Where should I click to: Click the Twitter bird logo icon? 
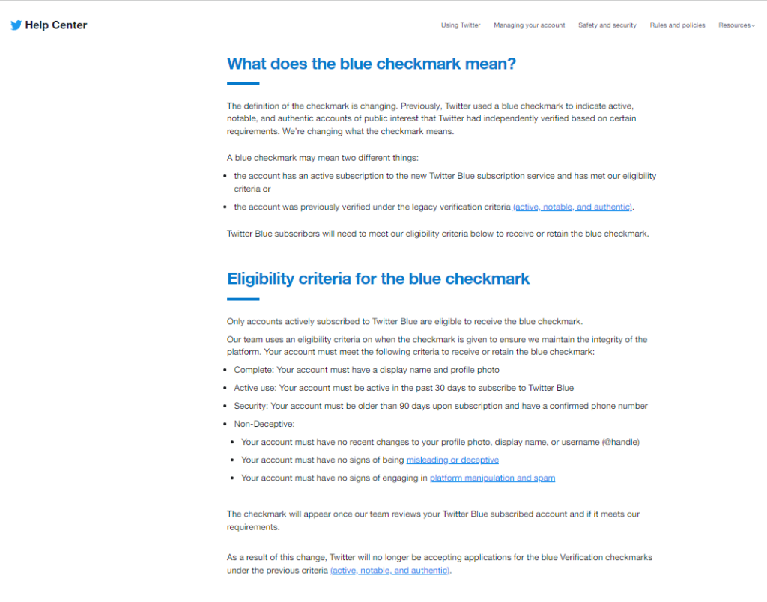click(x=16, y=25)
